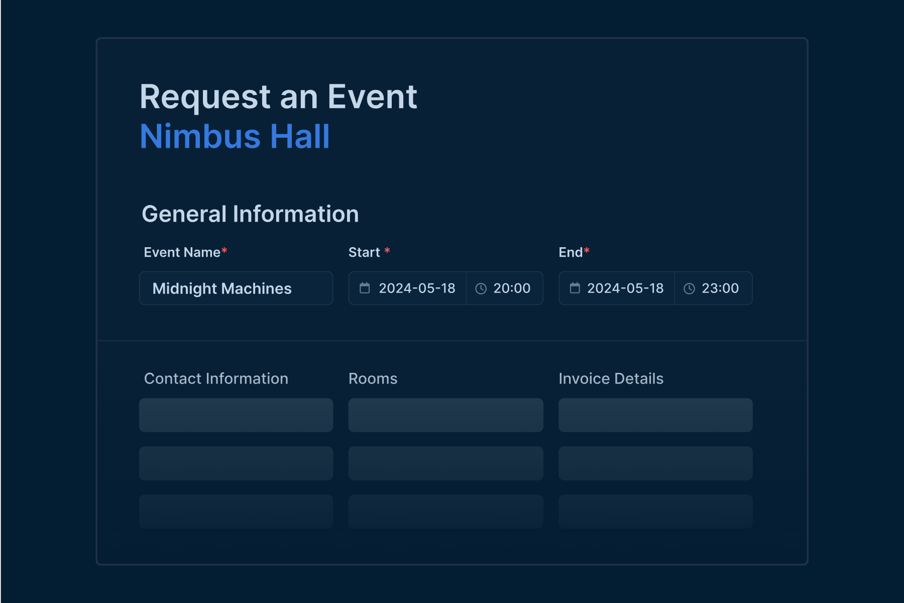Click the Rooms heading

(x=373, y=378)
